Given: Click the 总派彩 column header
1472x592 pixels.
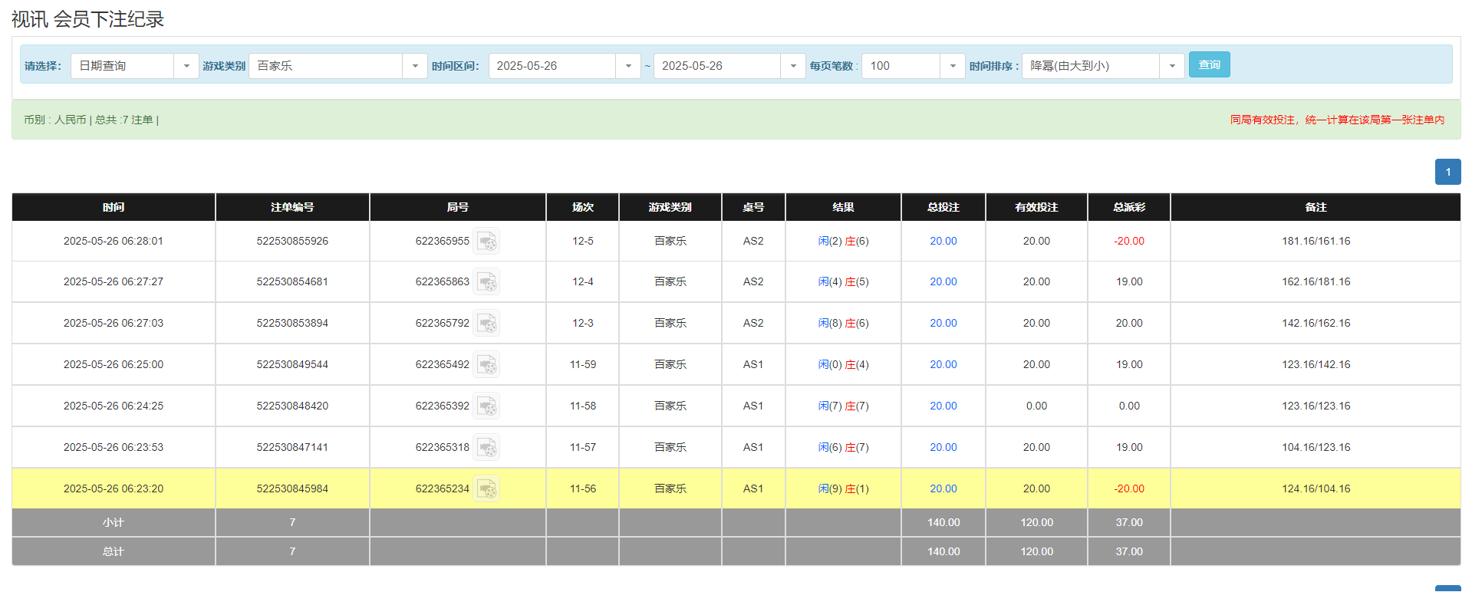Looking at the screenshot, I should (1128, 207).
